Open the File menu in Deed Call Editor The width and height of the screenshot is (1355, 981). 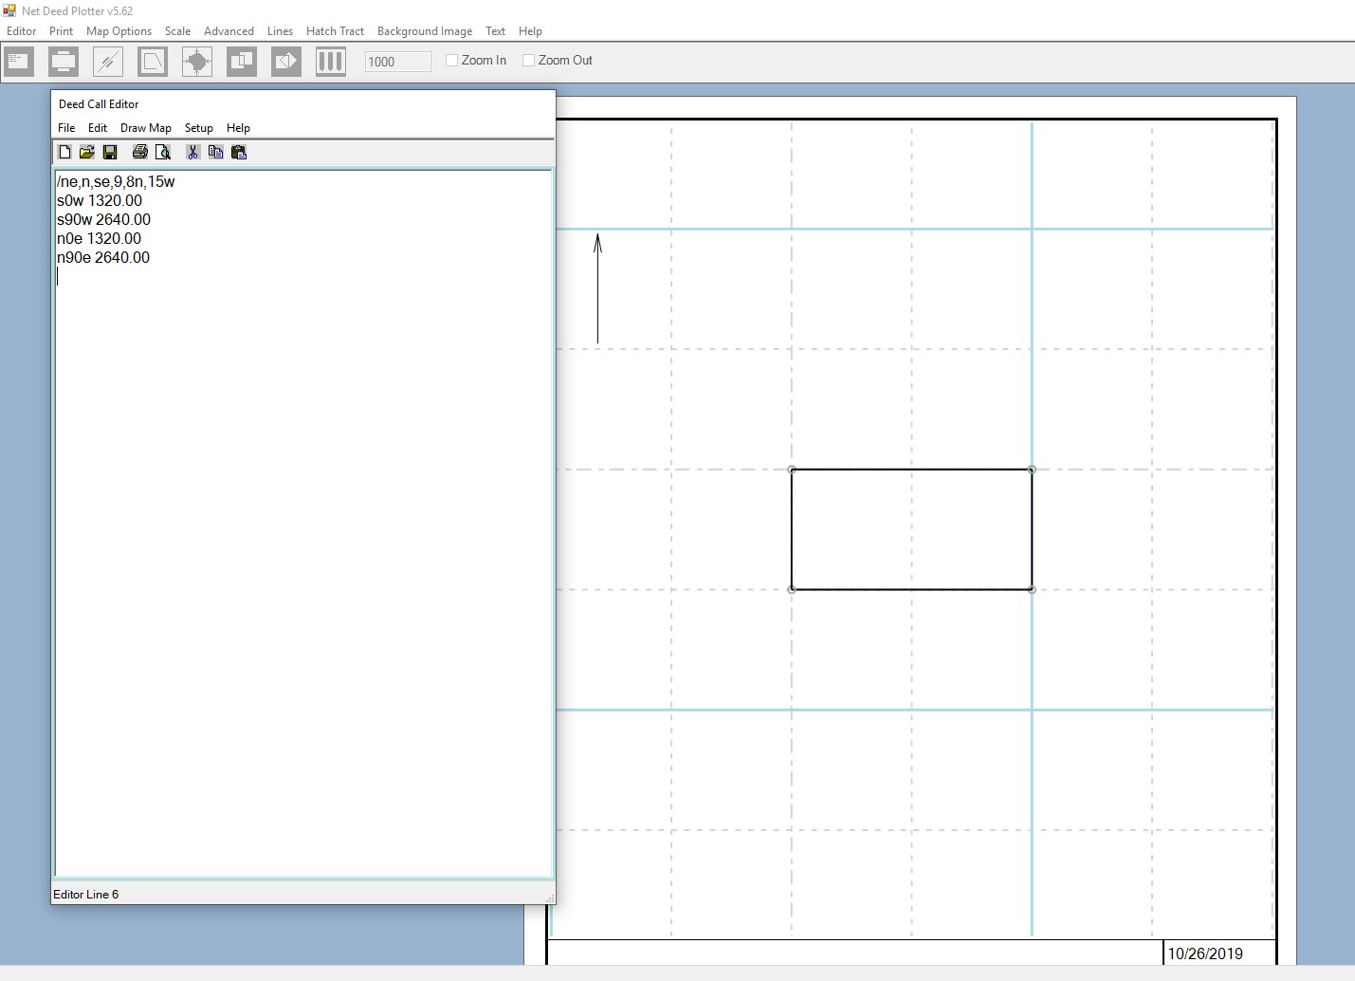66,128
